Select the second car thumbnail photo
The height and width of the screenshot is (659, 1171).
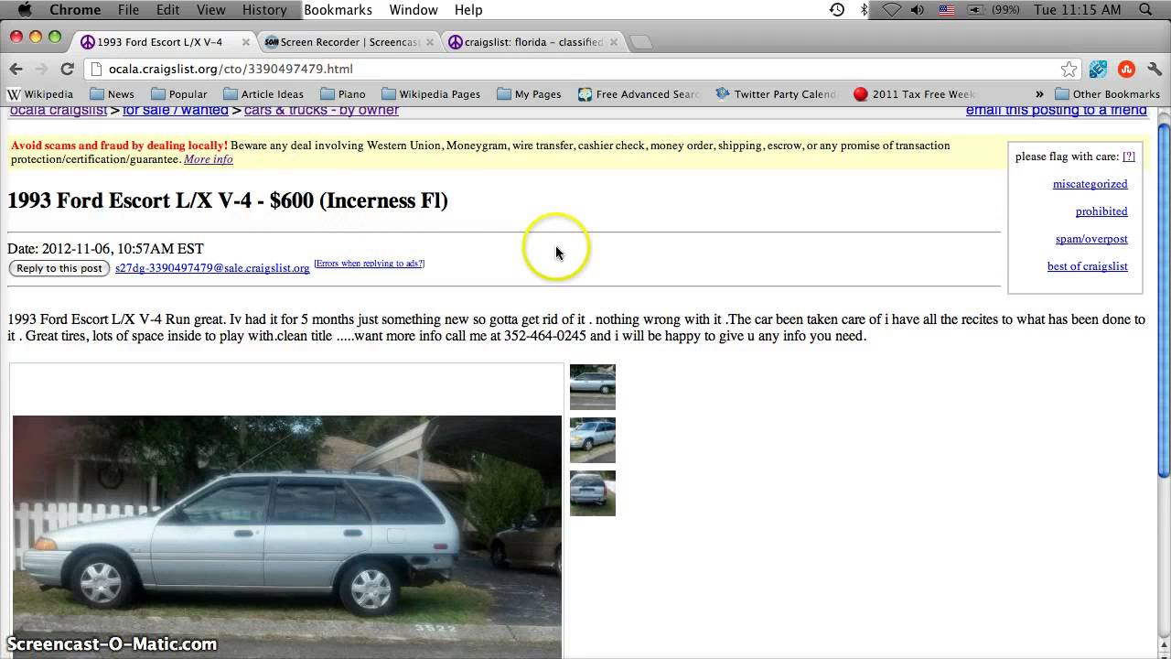click(x=593, y=440)
